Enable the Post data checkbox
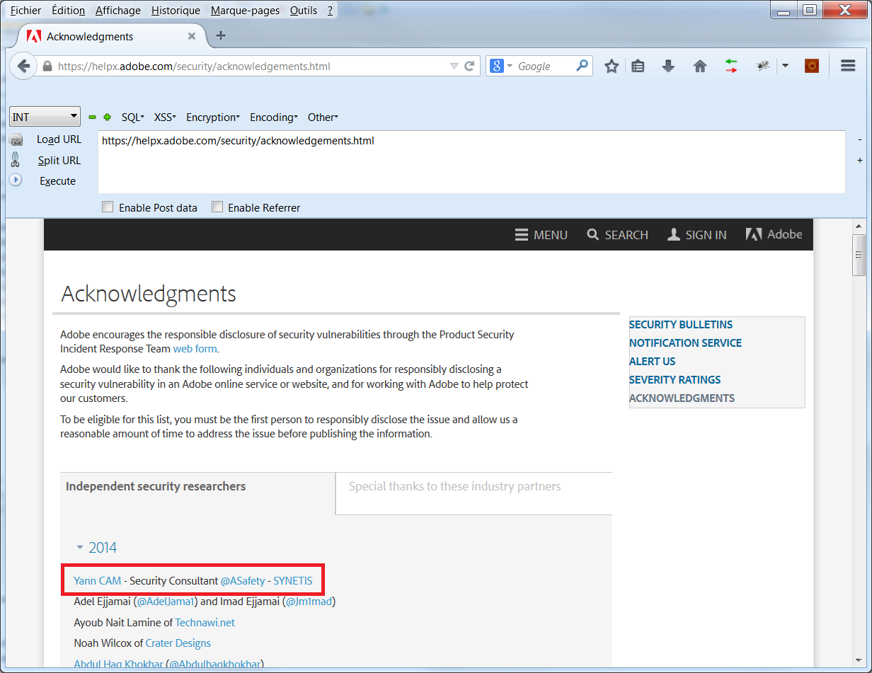The width and height of the screenshot is (872, 673). pyautogui.click(x=108, y=207)
